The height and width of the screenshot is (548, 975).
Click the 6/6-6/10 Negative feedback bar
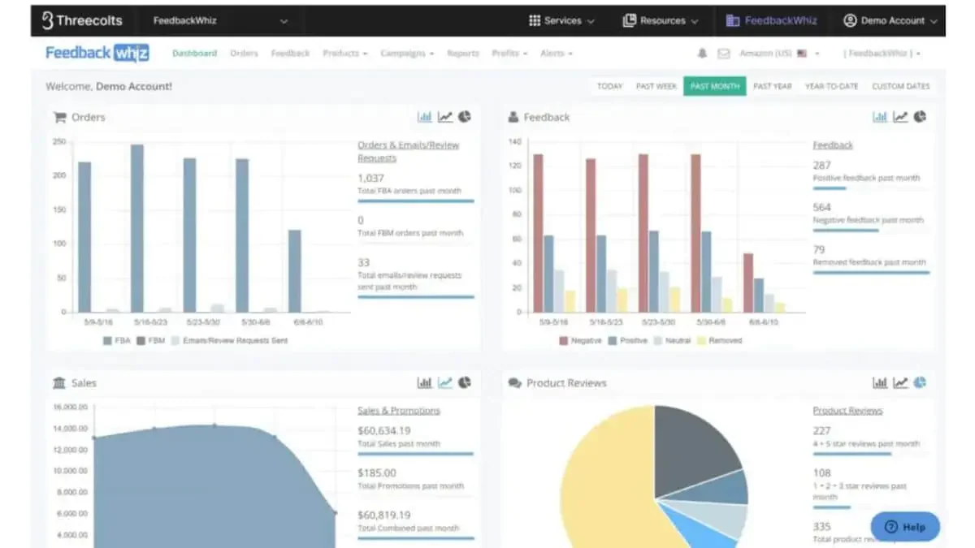[748, 283]
